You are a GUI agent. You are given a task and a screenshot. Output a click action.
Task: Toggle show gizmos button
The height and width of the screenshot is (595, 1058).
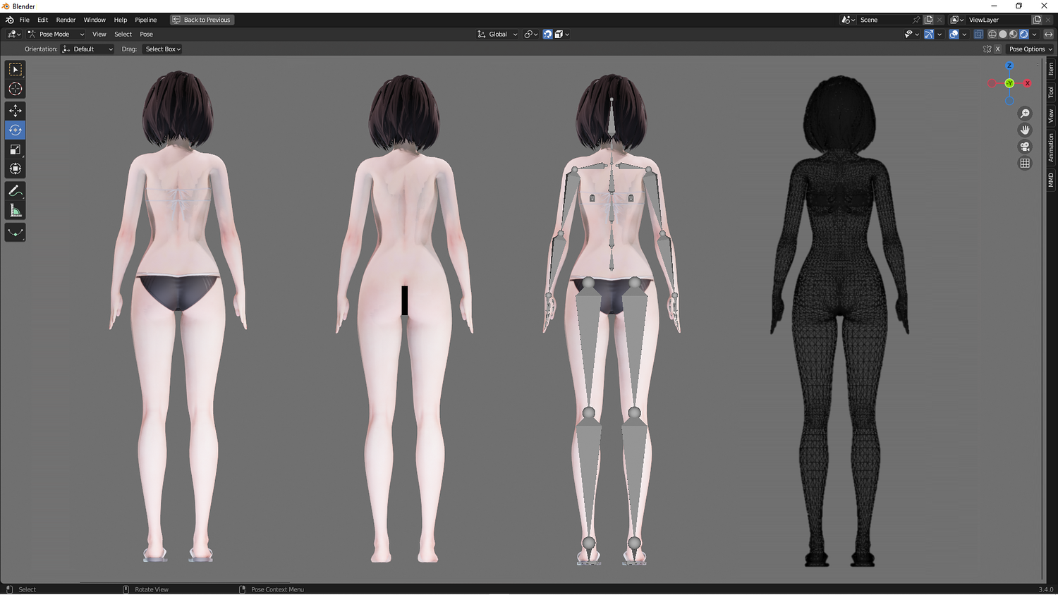click(x=929, y=34)
